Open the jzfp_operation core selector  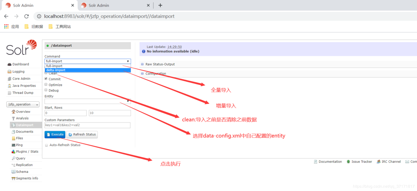pyautogui.click(x=23, y=104)
